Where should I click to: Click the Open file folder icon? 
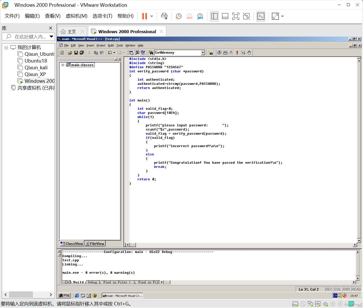coord(70,53)
